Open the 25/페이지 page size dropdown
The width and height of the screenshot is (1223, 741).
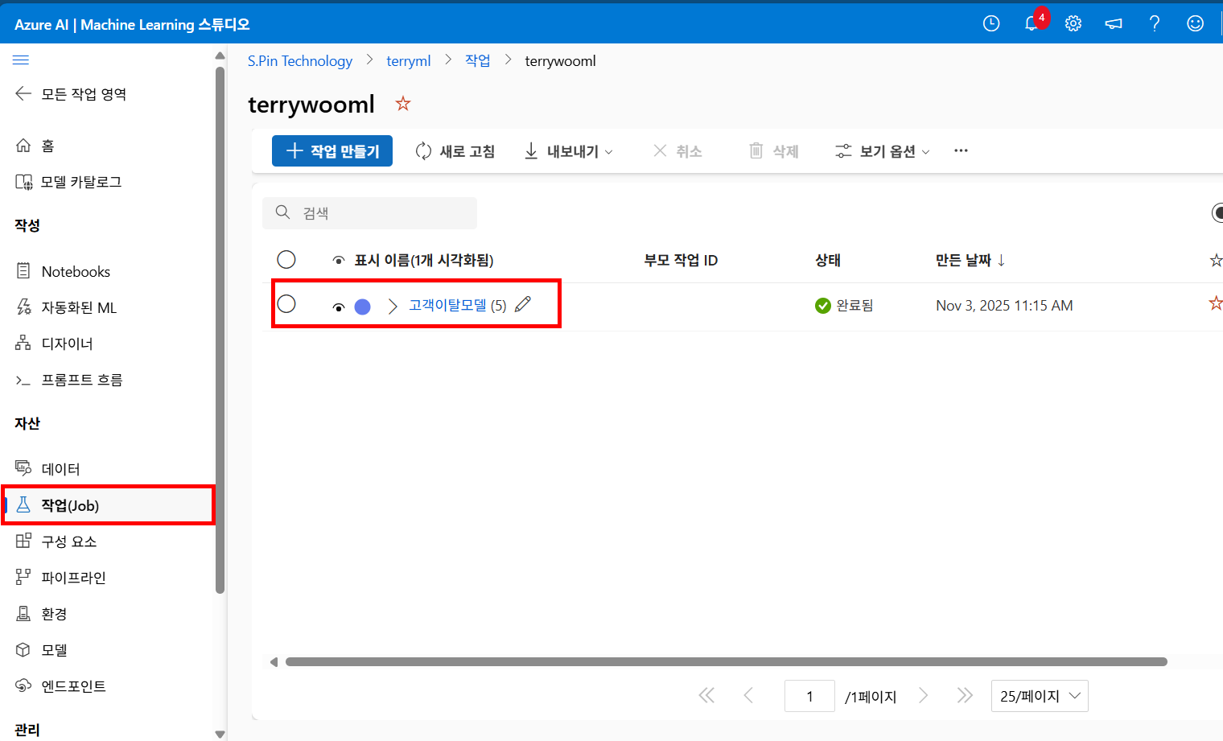1040,696
